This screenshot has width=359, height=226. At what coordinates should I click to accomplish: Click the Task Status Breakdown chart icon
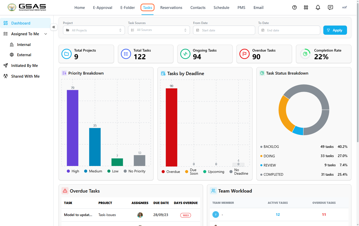[262, 73]
